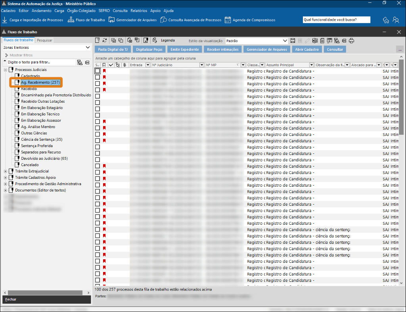Switch to the Fluxos de trabalho tab
Image resolution: width=406 pixels, height=312 pixels.
tap(18, 40)
